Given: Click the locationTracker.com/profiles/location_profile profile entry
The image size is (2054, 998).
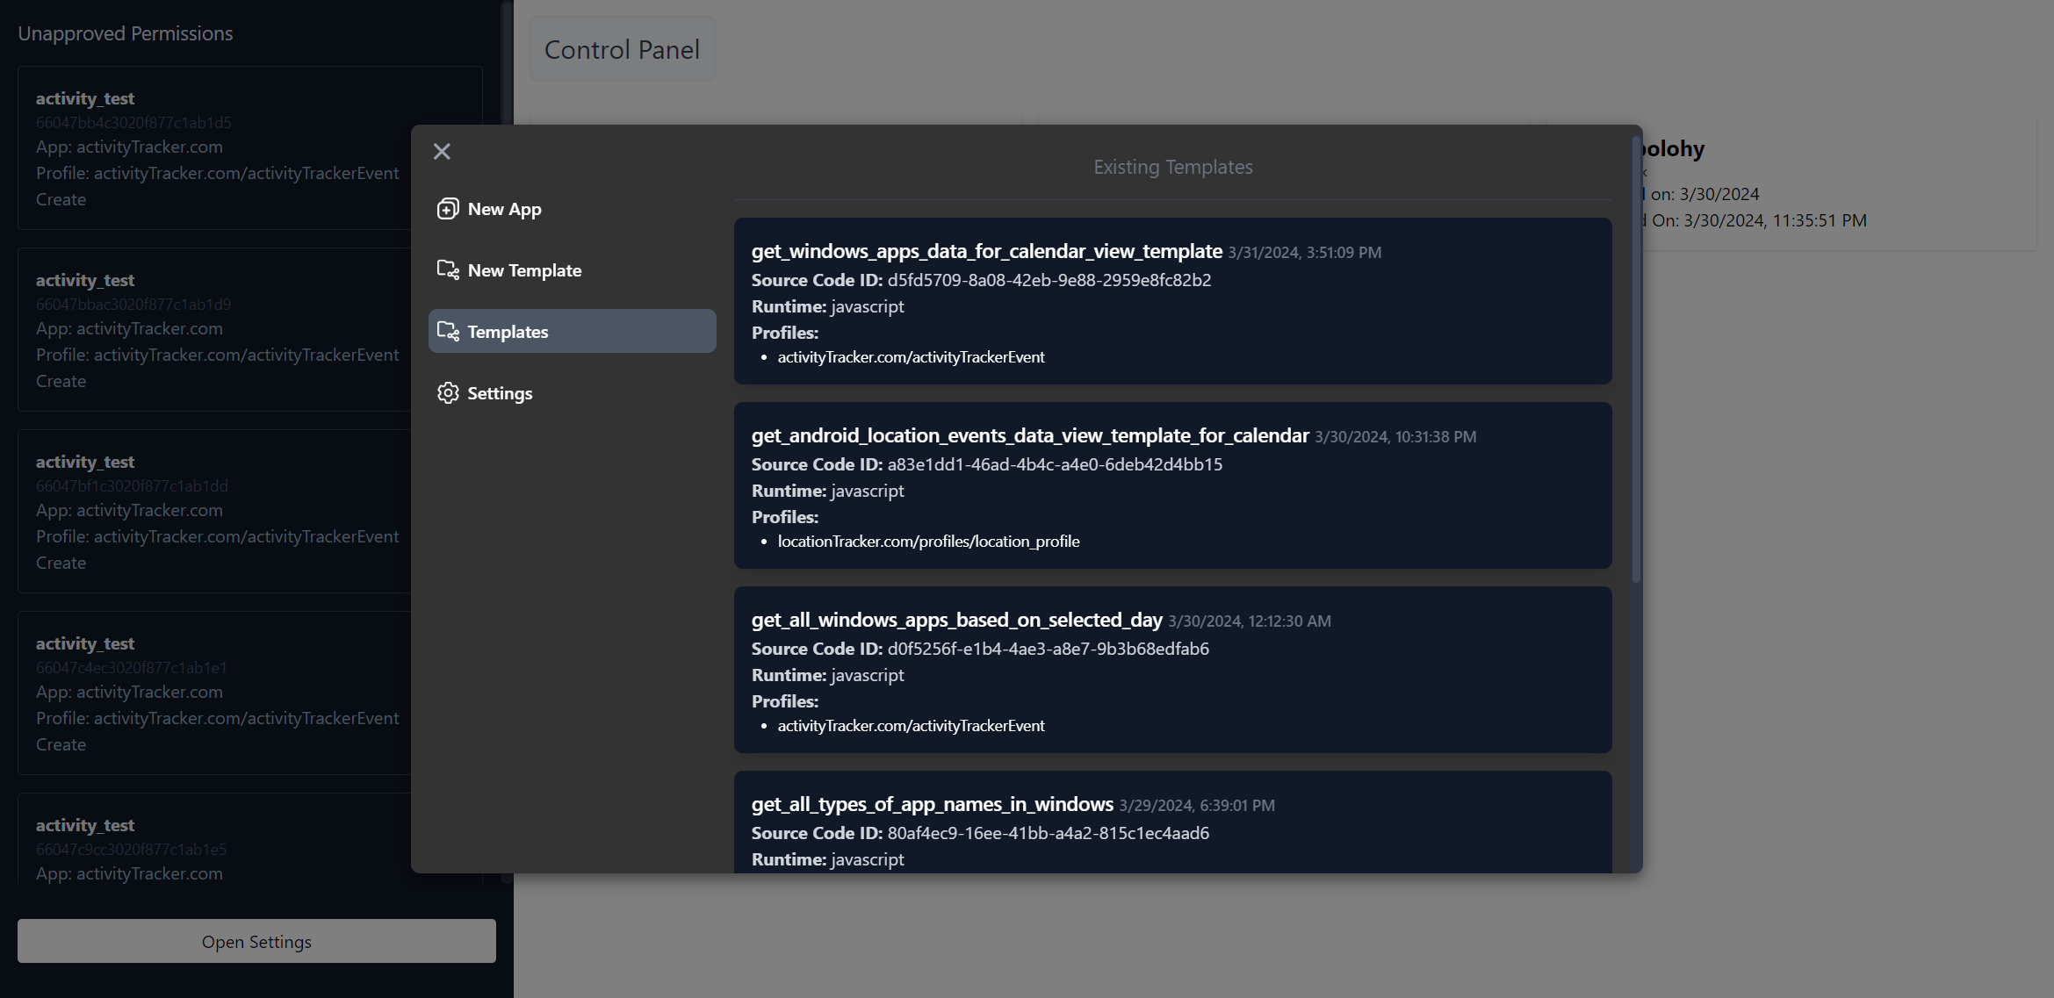Looking at the screenshot, I should point(928,542).
